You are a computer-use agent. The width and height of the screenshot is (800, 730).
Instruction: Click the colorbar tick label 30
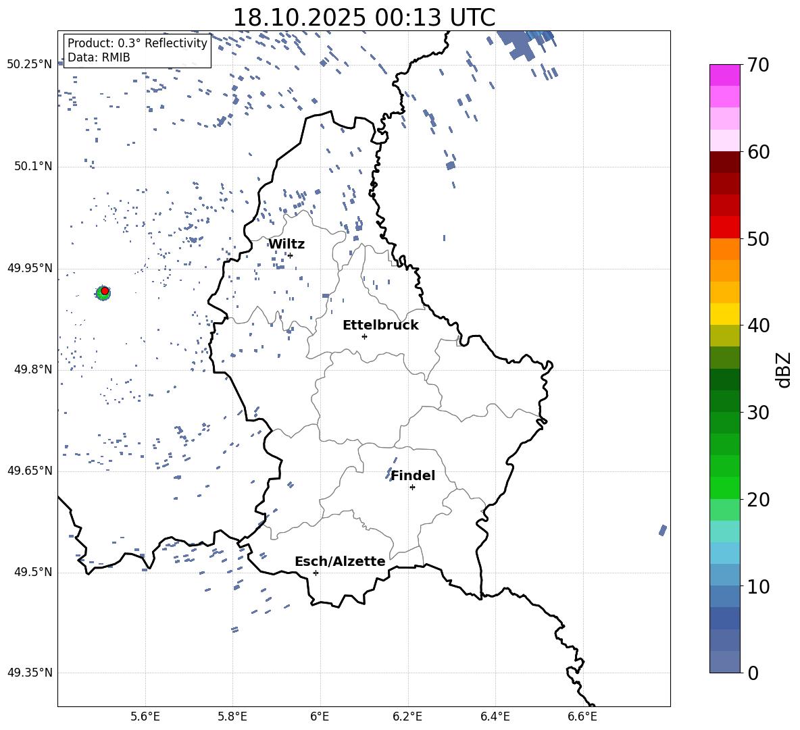point(758,413)
